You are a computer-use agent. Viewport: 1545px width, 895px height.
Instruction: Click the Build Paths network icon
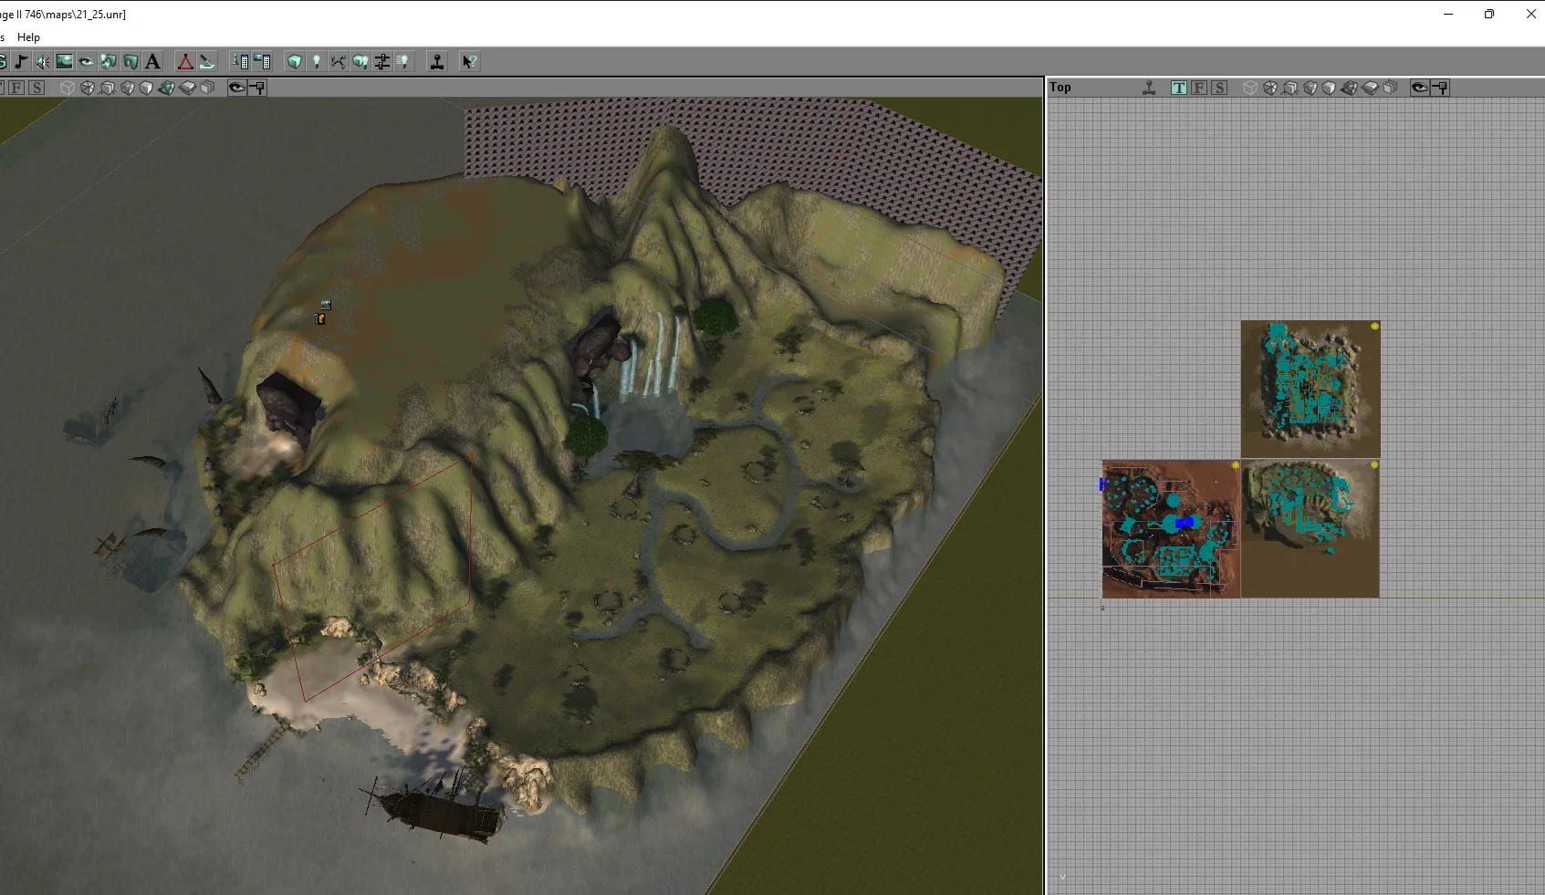(x=339, y=62)
